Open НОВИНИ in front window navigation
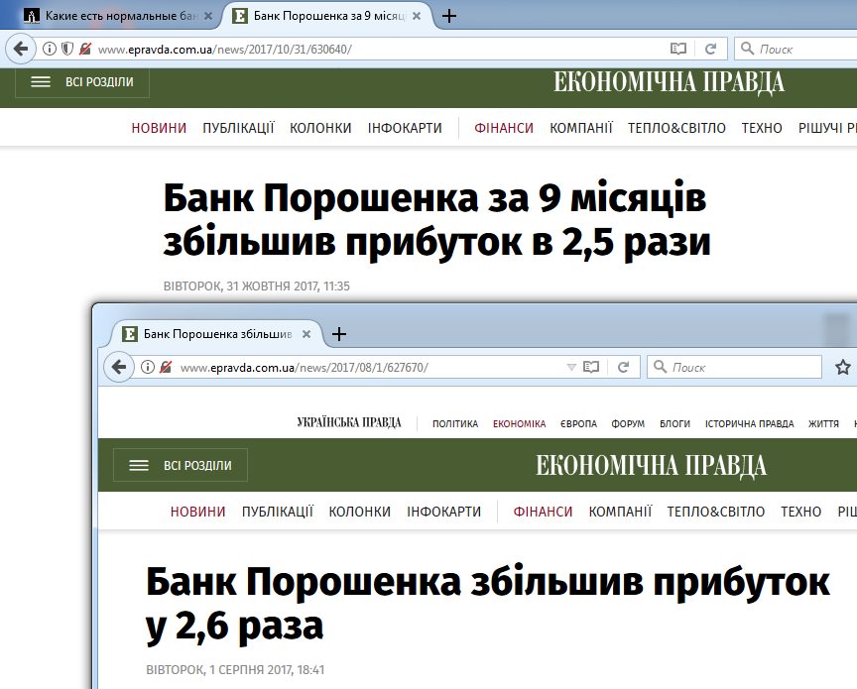 [197, 512]
